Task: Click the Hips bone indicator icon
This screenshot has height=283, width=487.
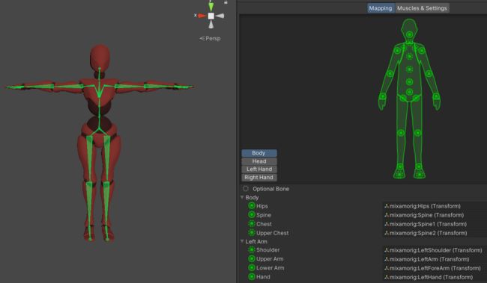Action: [252, 206]
